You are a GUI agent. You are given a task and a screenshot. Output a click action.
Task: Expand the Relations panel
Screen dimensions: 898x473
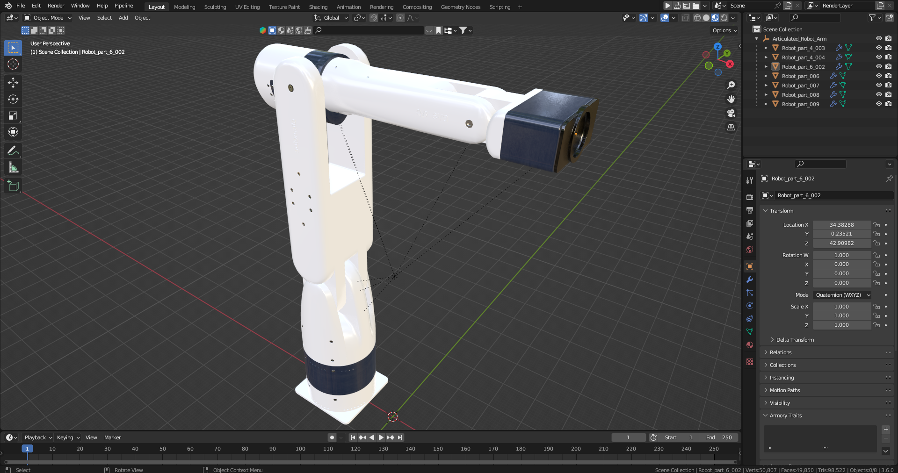coord(781,352)
